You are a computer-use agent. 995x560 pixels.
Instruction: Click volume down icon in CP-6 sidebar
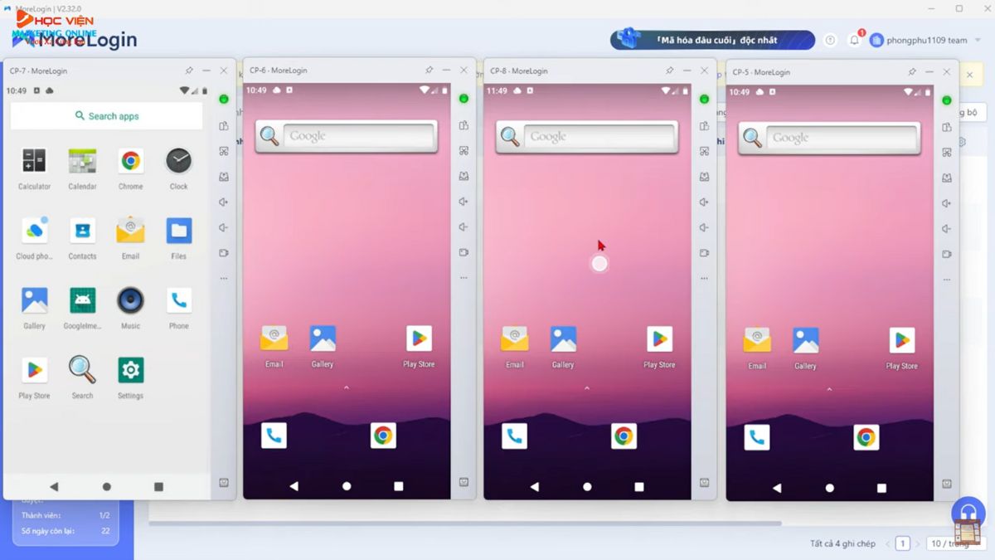coord(464,227)
